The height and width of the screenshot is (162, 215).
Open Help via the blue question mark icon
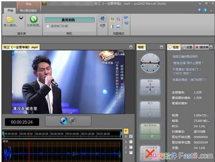199,10
